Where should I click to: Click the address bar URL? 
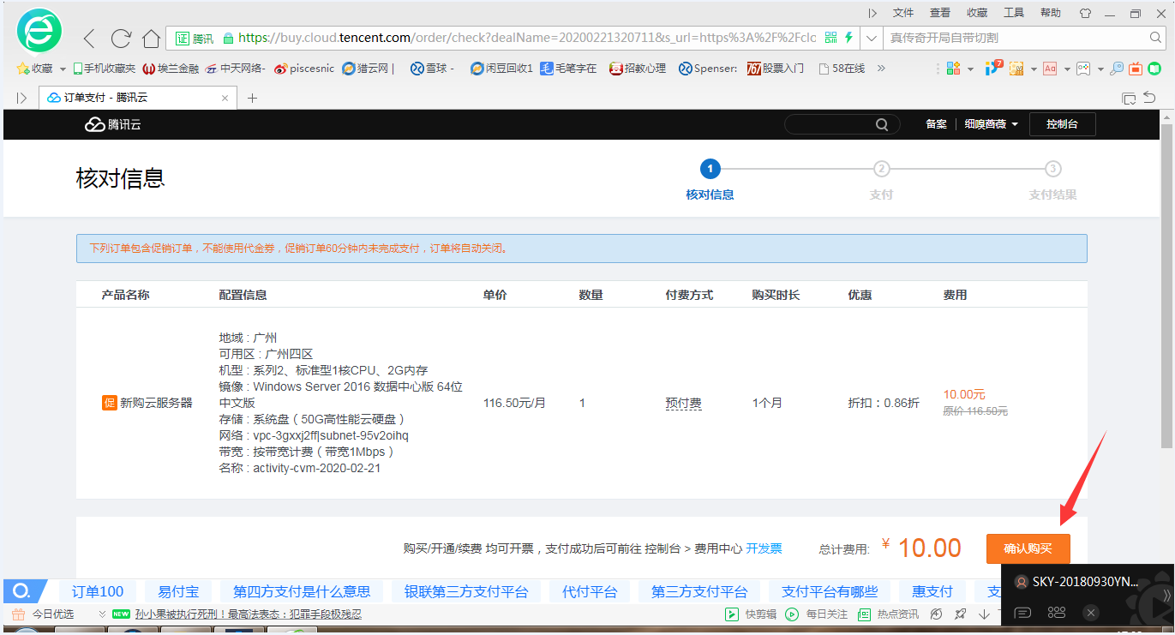point(527,38)
